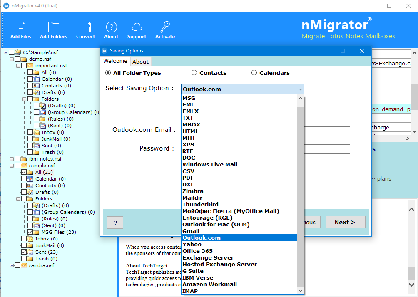Click the MSG Files folder icon

coord(36,232)
